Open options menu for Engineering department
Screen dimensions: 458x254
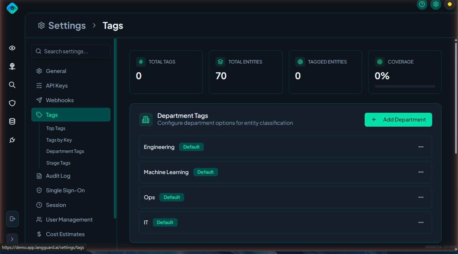(421, 147)
